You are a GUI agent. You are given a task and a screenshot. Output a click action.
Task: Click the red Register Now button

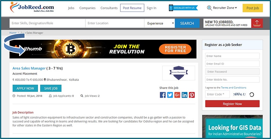(x=232, y=104)
